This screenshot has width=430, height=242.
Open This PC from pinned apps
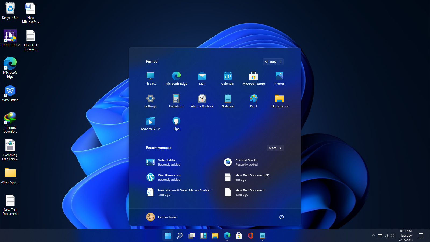150,79
